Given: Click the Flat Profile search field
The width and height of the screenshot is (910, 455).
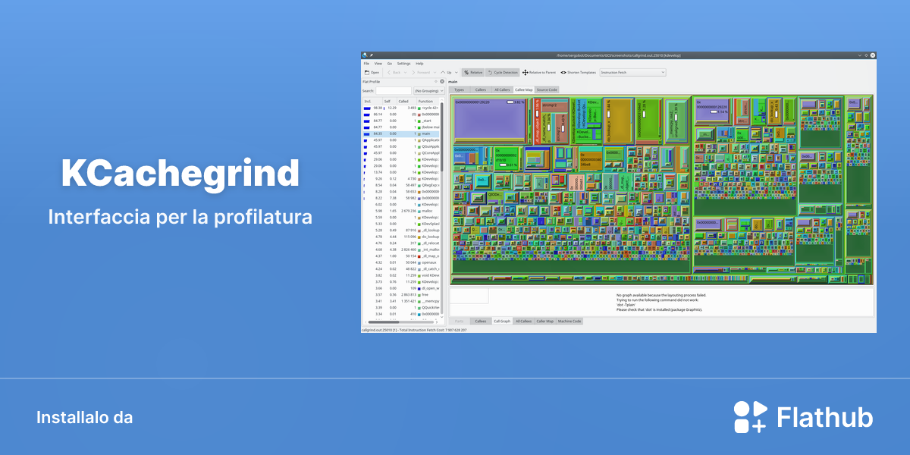Looking at the screenshot, I should pos(394,91).
